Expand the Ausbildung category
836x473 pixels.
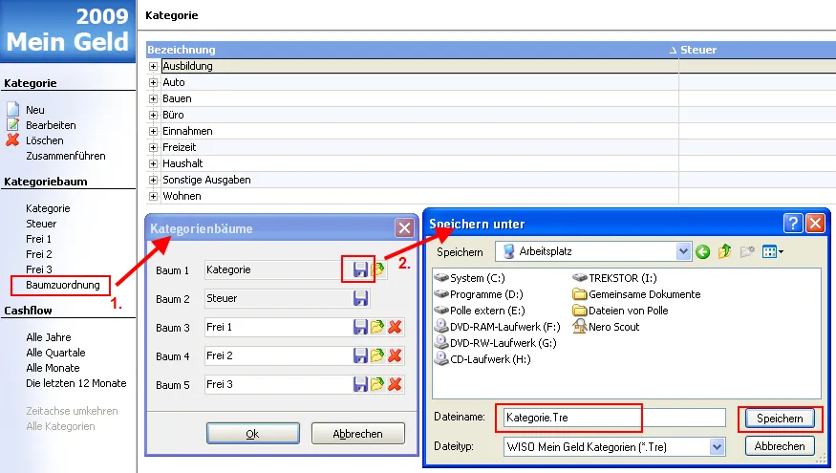coord(154,67)
